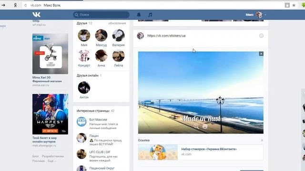The width and height of the screenshot is (305, 171).
Task: Open friend Анна's avatar
Action: coord(101,56)
